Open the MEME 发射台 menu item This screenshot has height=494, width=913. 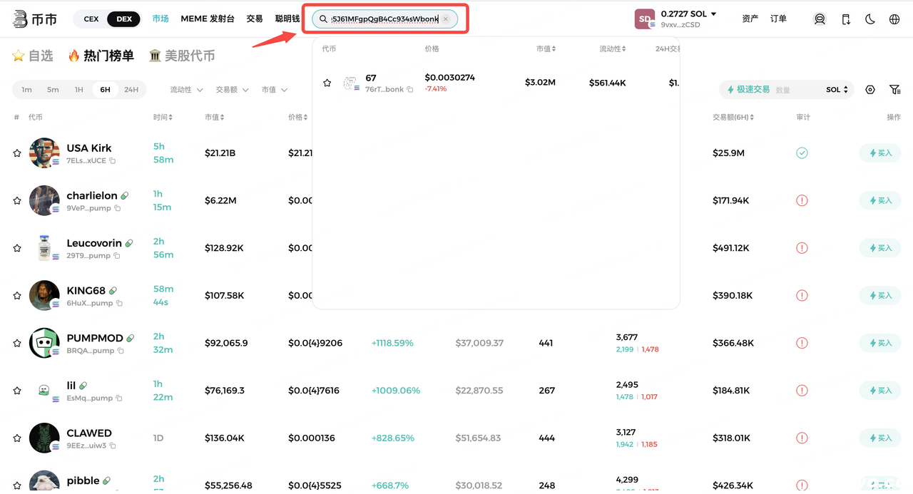click(208, 19)
